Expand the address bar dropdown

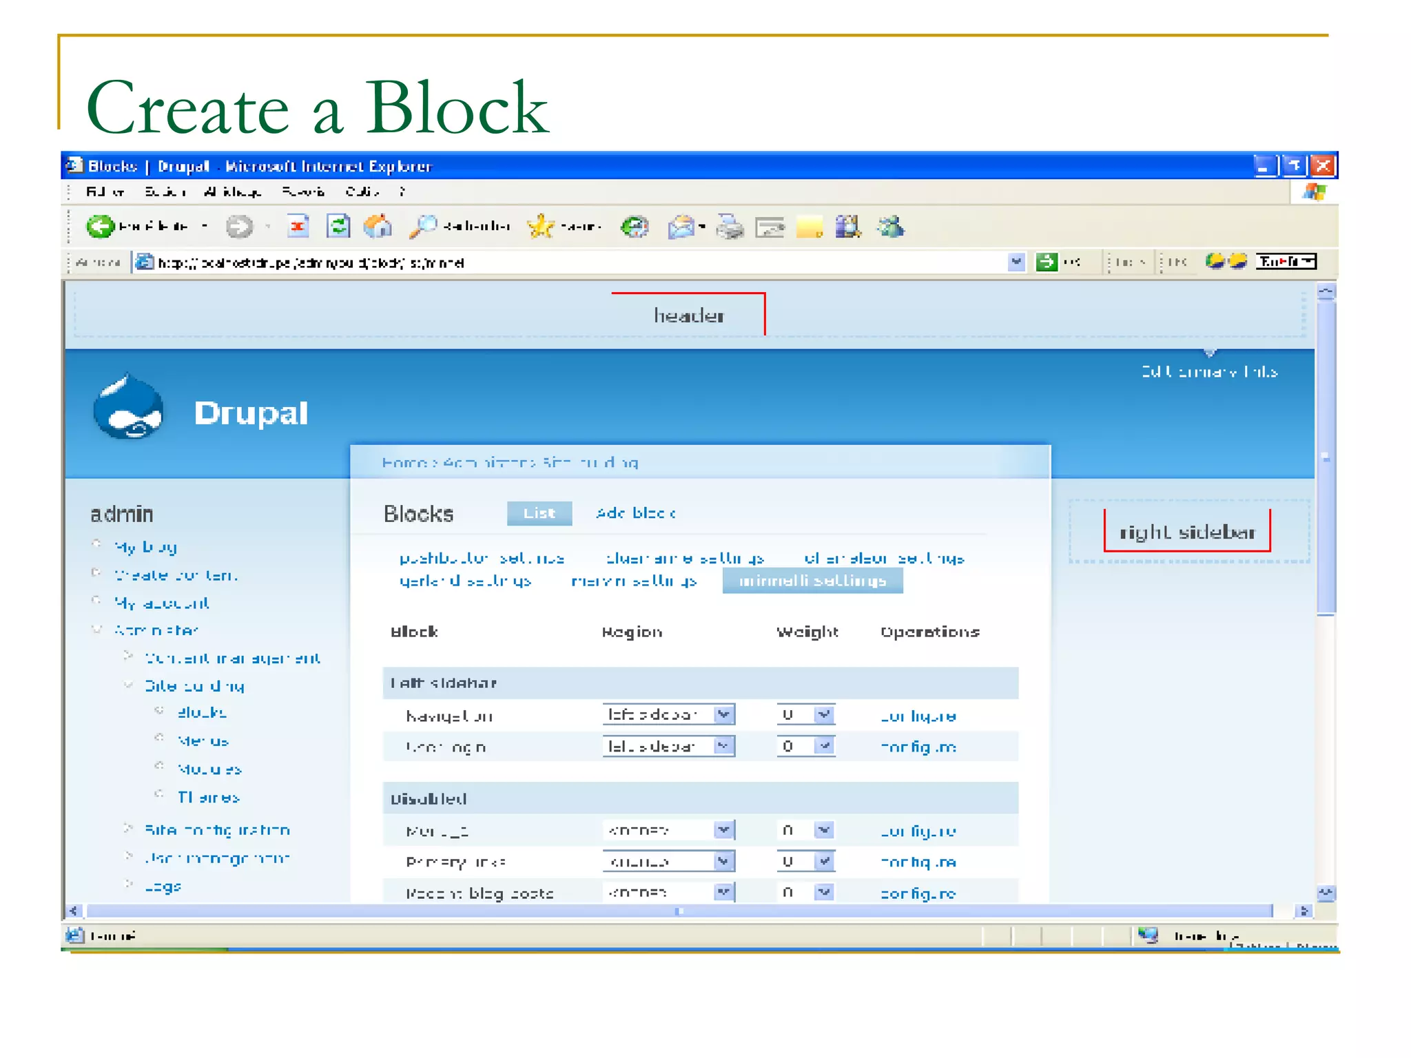pos(1016,262)
